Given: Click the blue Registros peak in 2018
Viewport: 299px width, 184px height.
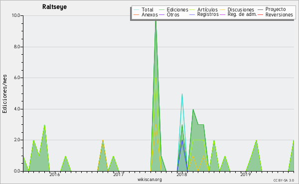Looking at the screenshot, I should tap(182, 141).
